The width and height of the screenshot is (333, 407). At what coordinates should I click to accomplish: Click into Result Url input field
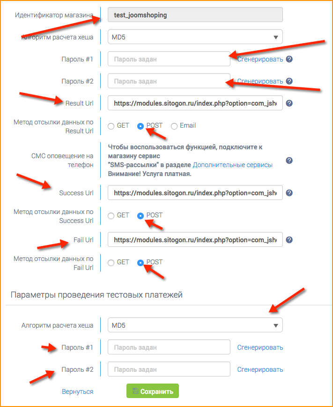click(195, 103)
